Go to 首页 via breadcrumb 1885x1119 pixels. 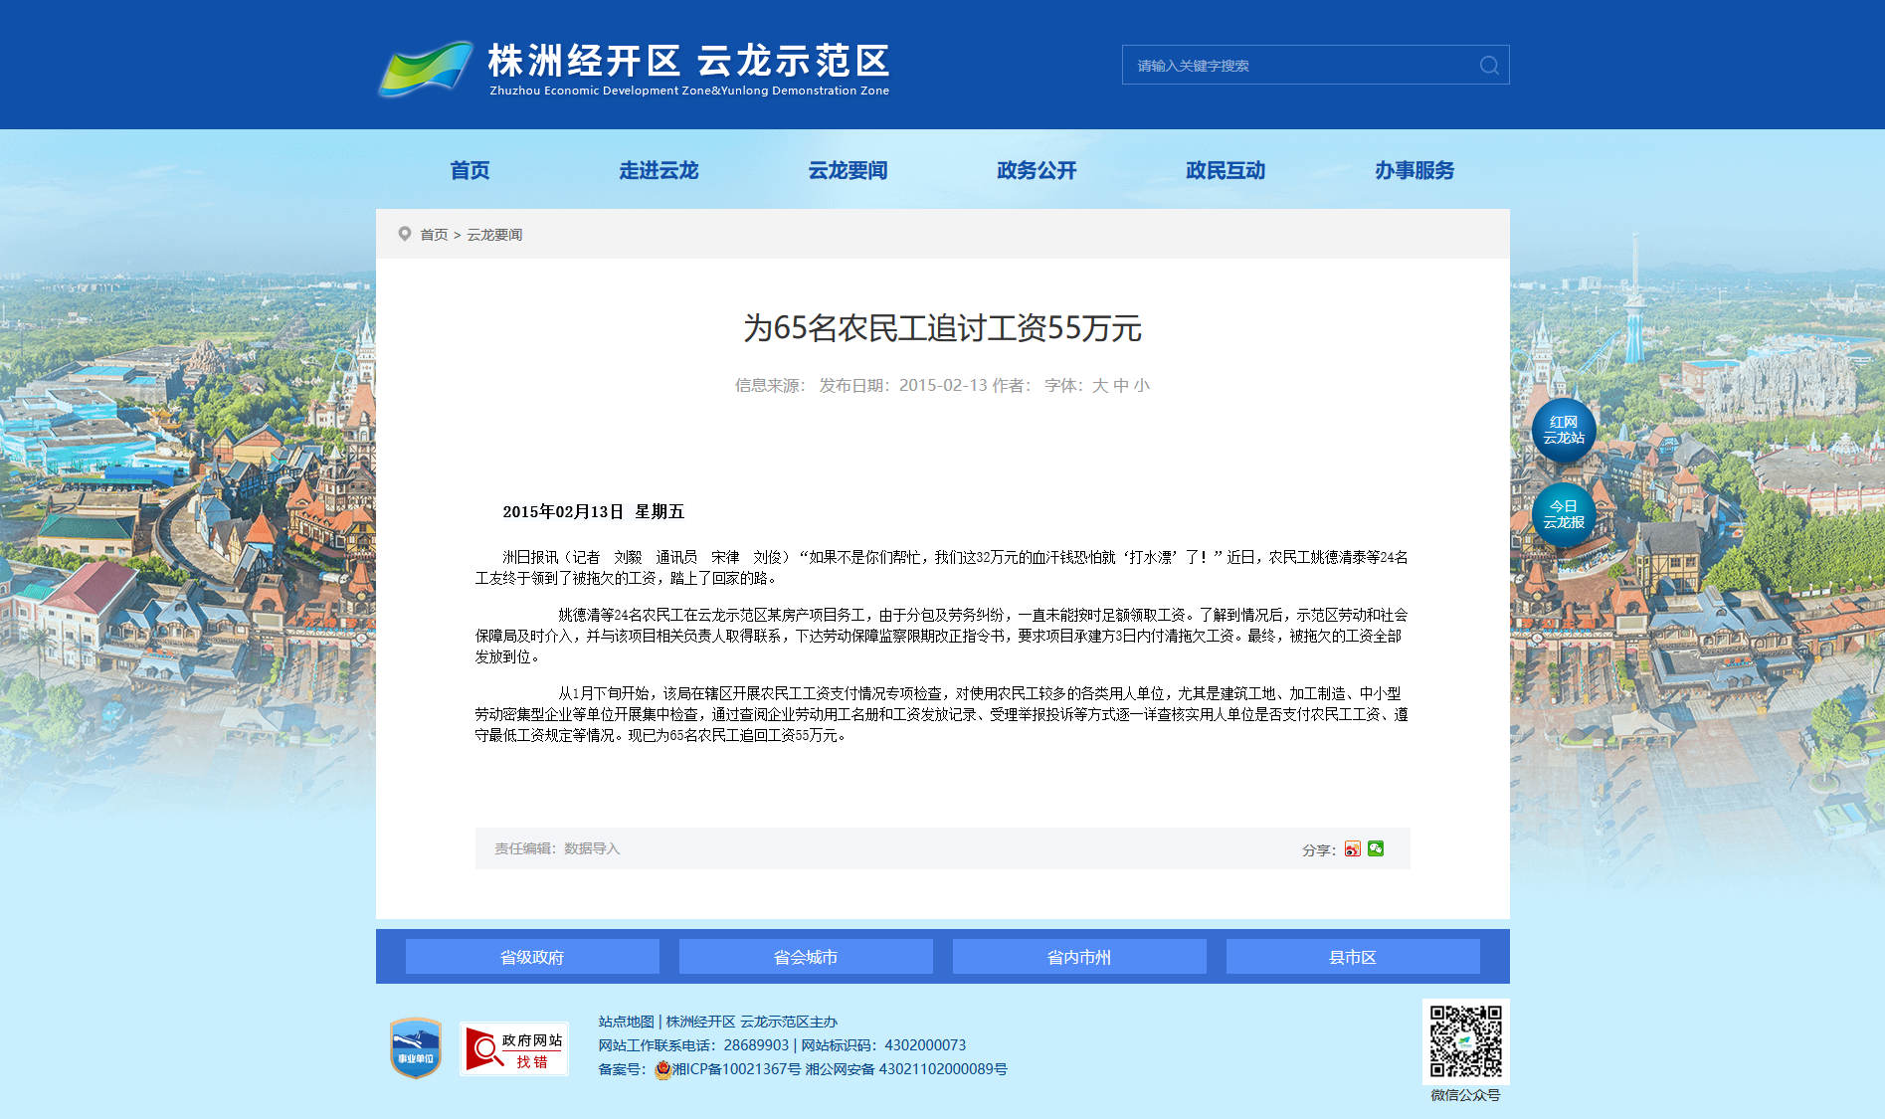(x=434, y=235)
